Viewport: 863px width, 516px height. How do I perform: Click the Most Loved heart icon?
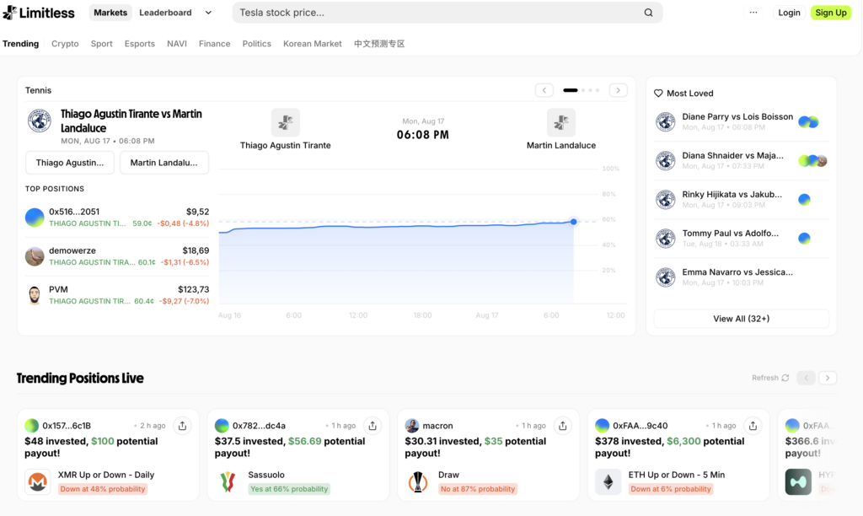[658, 93]
